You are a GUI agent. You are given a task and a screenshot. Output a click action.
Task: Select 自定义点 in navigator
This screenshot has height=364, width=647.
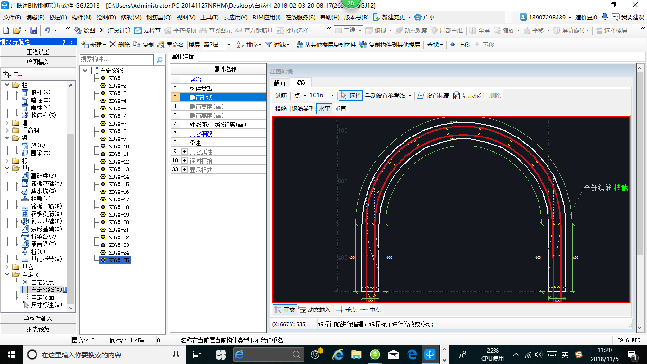(38, 282)
